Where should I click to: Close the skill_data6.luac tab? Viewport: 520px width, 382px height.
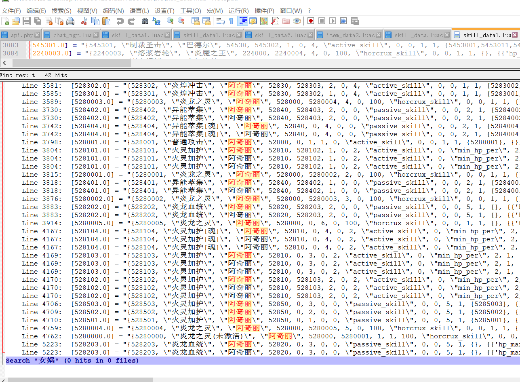[310, 35]
